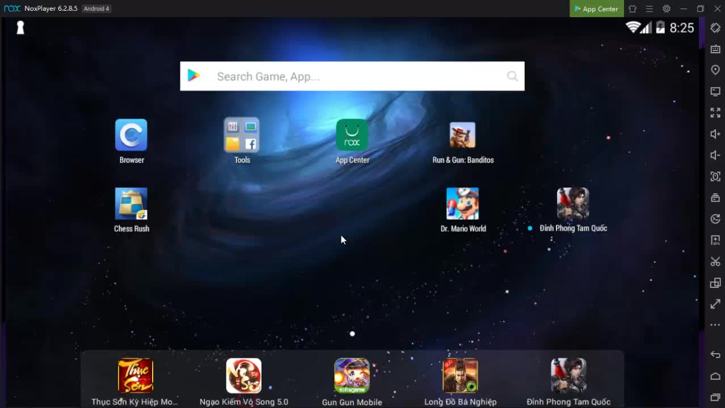Click the APK install sidebar icon
The image size is (725, 408).
715,240
